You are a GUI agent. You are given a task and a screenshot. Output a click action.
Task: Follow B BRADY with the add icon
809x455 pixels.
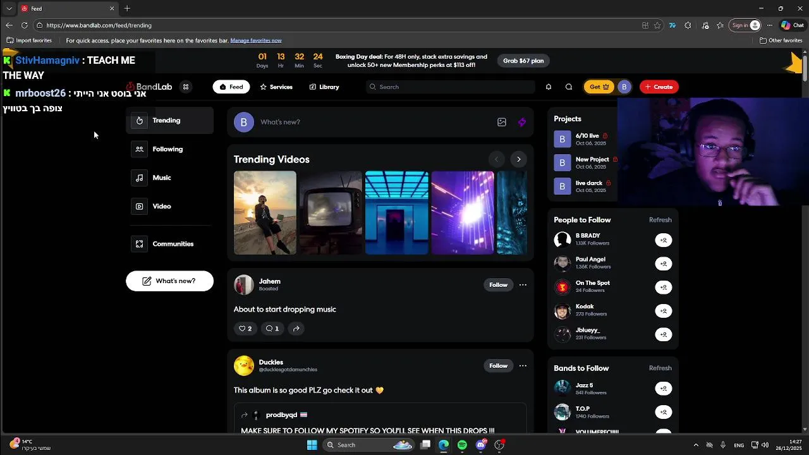(x=663, y=240)
